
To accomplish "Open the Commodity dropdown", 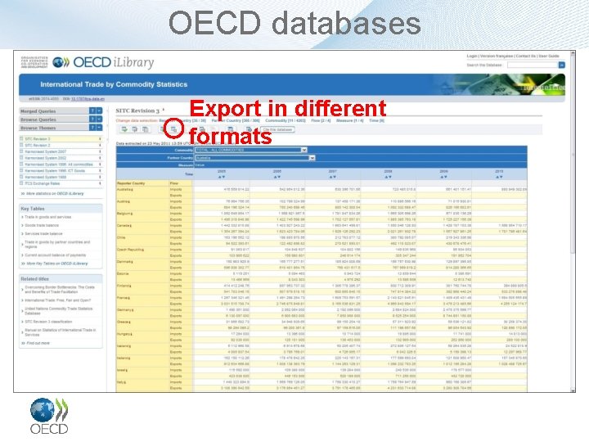I will (303, 150).
